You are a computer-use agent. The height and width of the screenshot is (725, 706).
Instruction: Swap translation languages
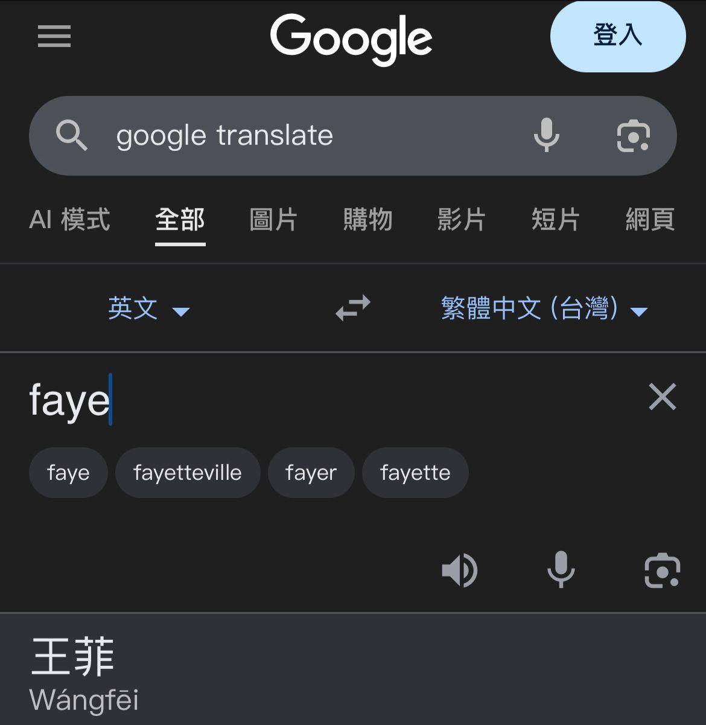tap(353, 308)
